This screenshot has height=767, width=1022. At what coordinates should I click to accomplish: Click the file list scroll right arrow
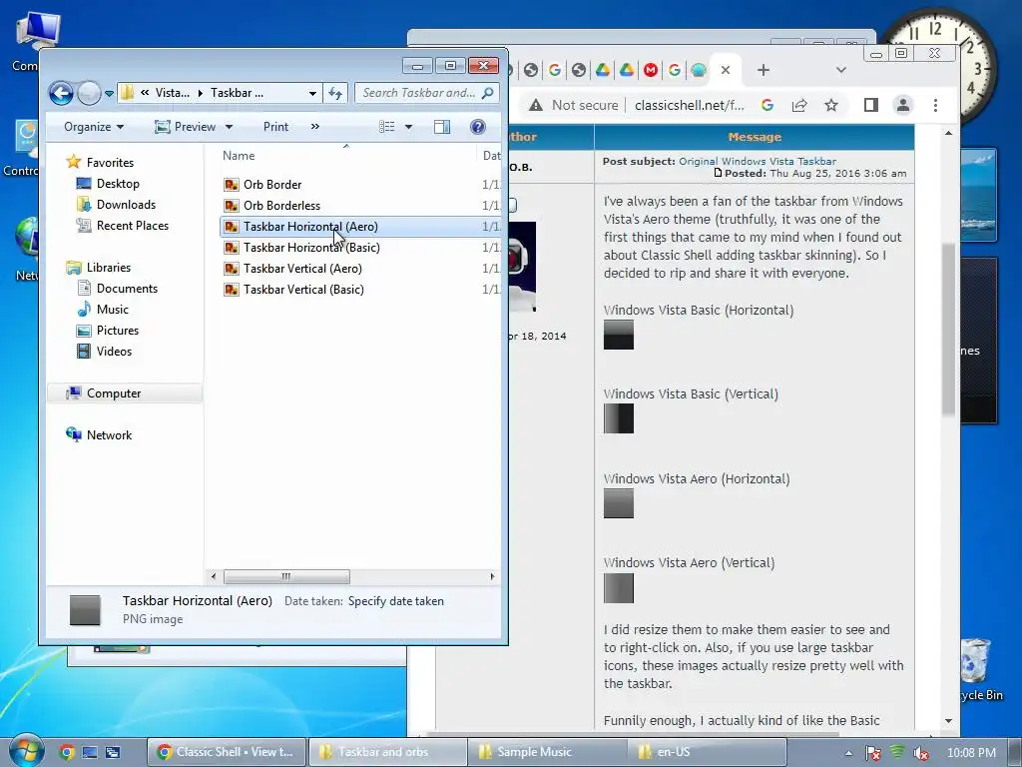pyautogui.click(x=492, y=576)
